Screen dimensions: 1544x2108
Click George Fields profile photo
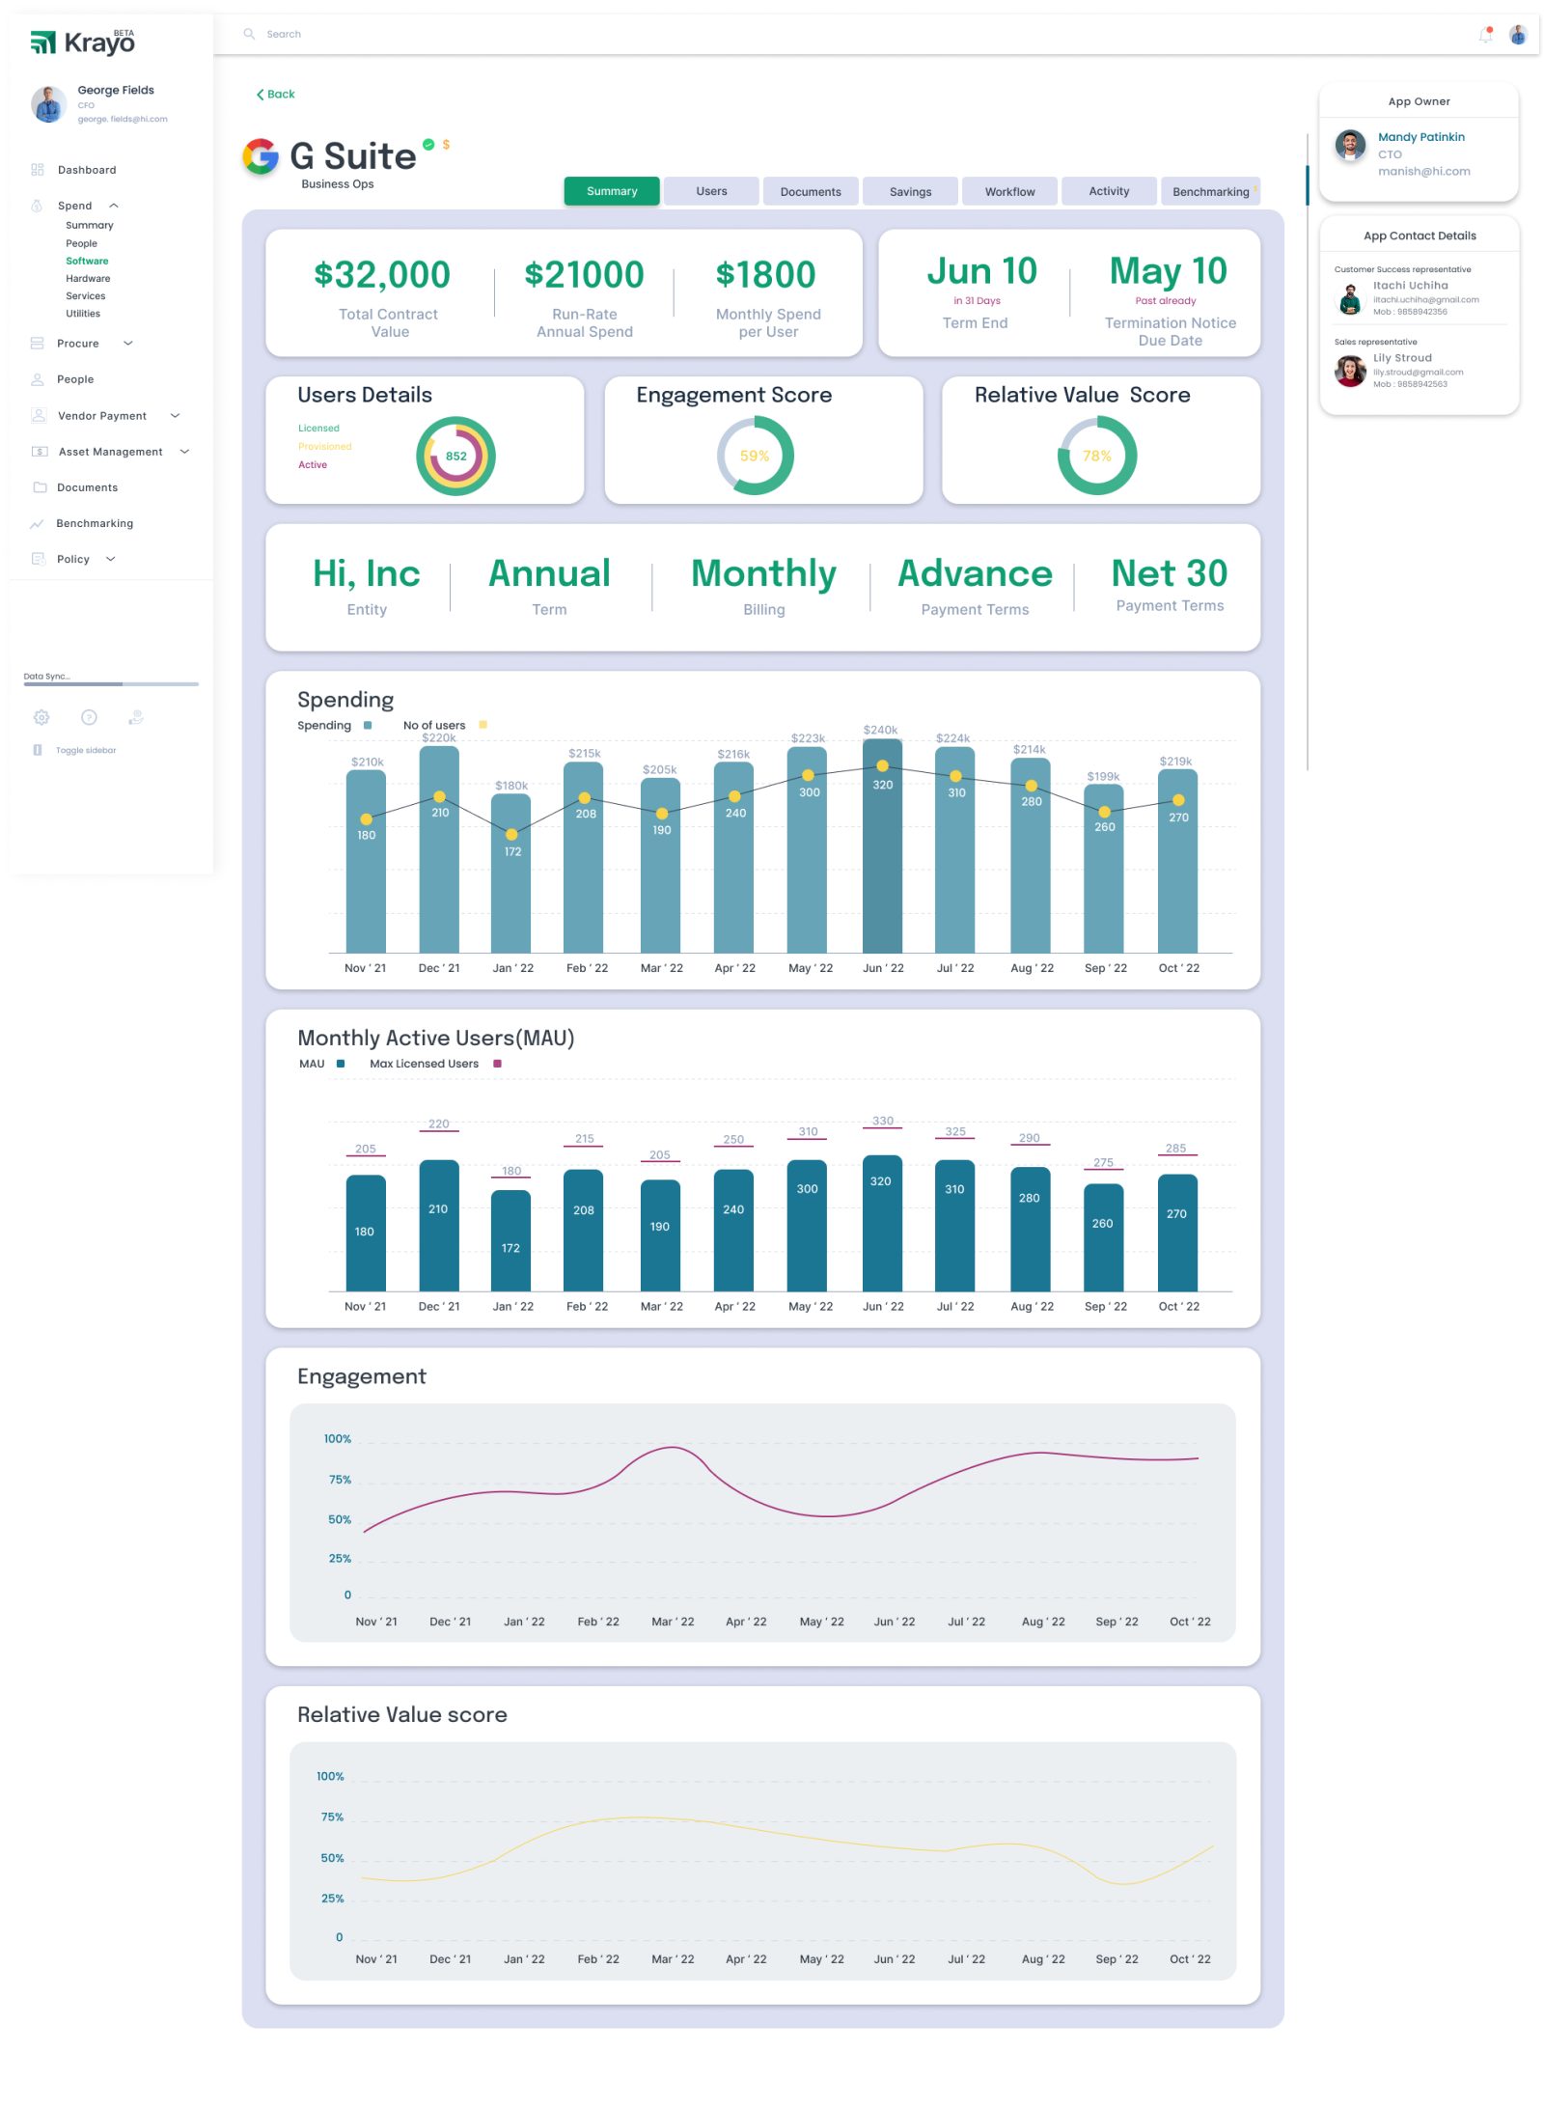pos(48,103)
